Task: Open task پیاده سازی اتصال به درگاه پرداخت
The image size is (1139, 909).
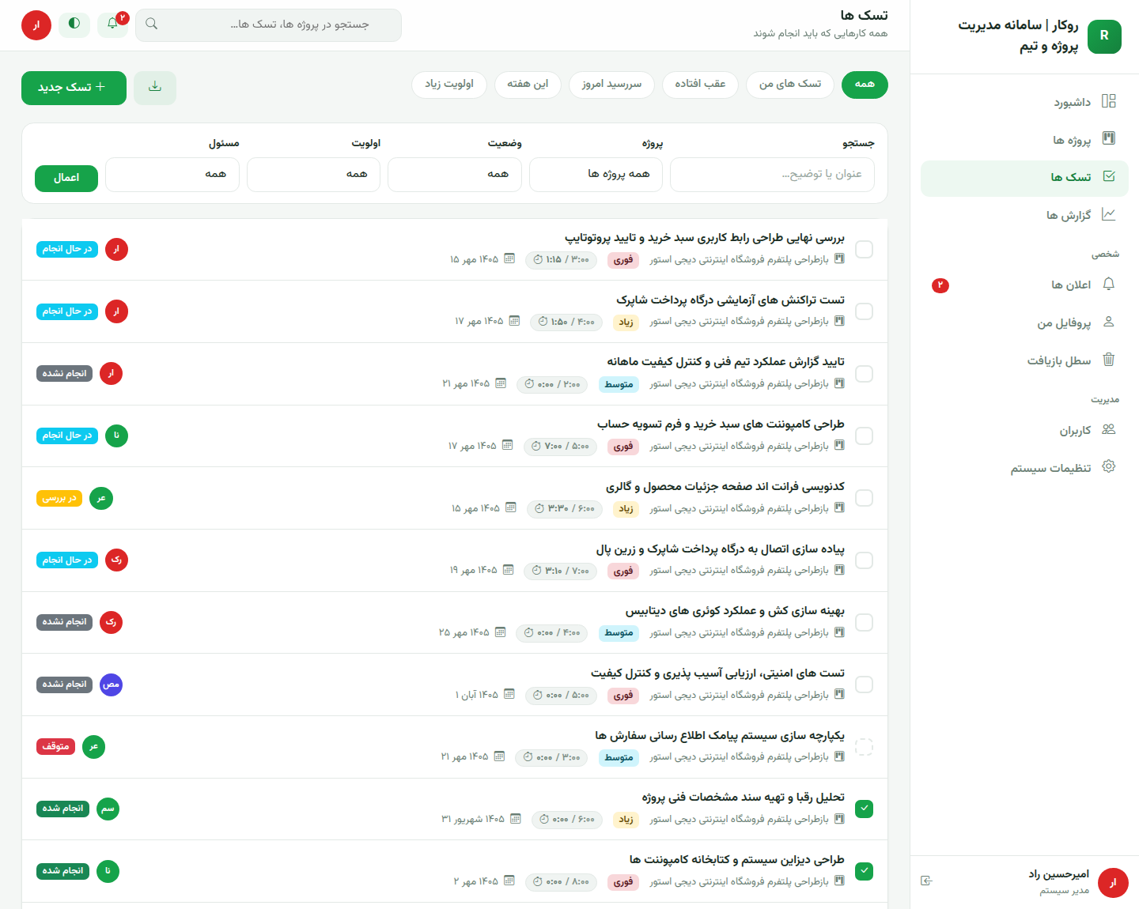Action: click(721, 549)
